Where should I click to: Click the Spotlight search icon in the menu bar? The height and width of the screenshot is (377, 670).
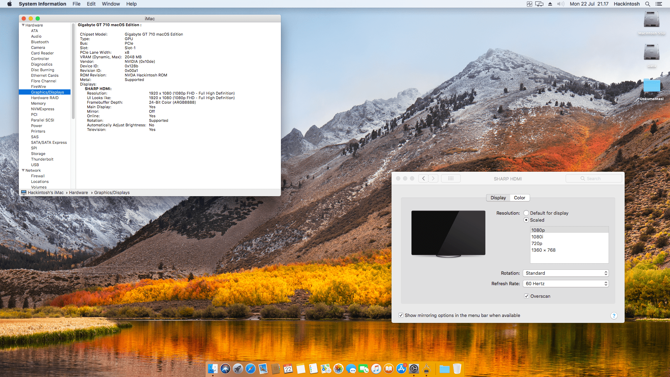coord(648,4)
